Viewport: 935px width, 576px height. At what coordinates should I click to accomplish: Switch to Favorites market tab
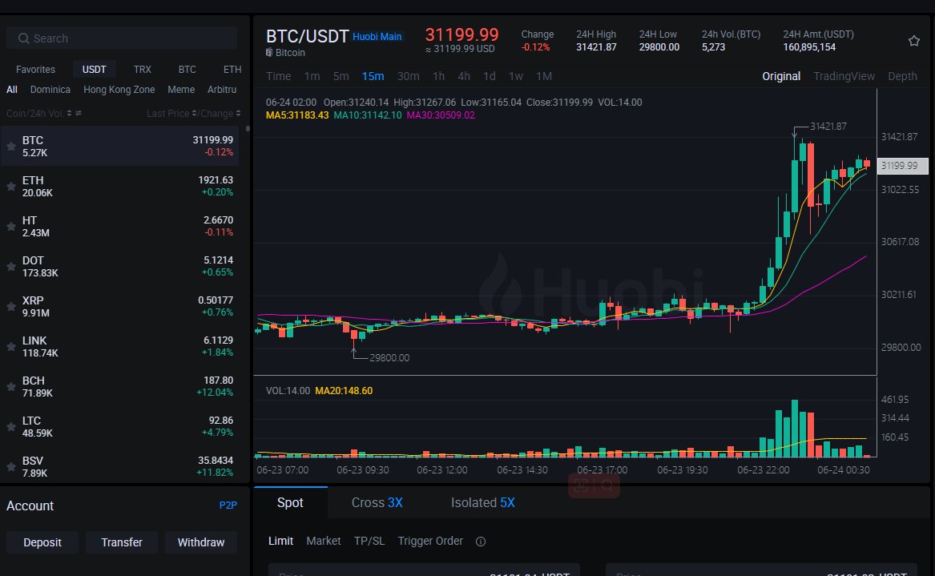(35, 69)
